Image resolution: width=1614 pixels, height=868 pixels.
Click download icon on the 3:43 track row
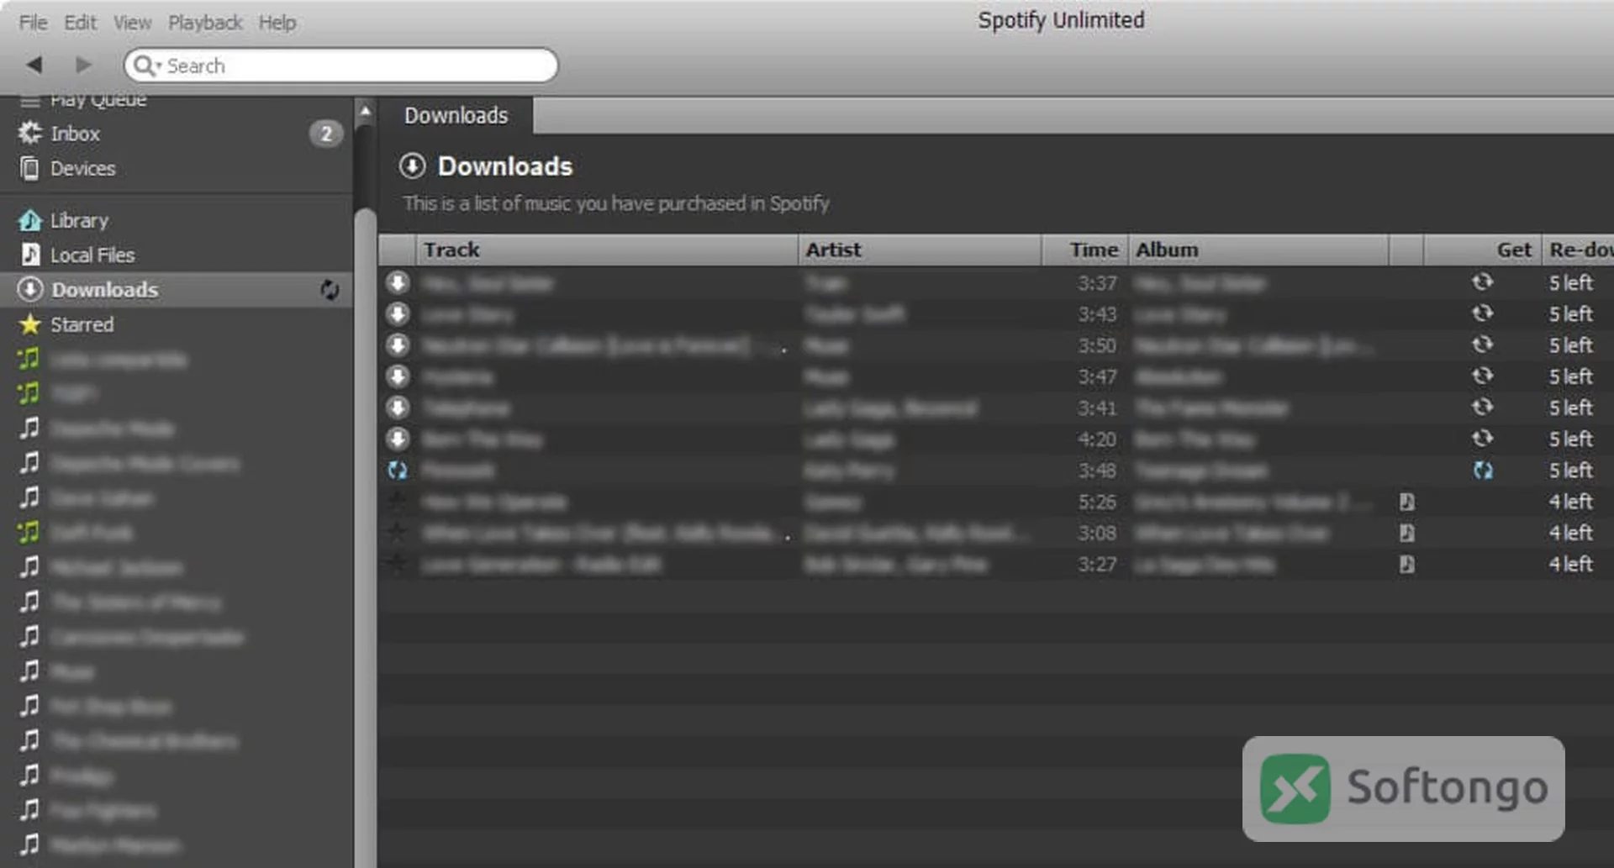(398, 313)
